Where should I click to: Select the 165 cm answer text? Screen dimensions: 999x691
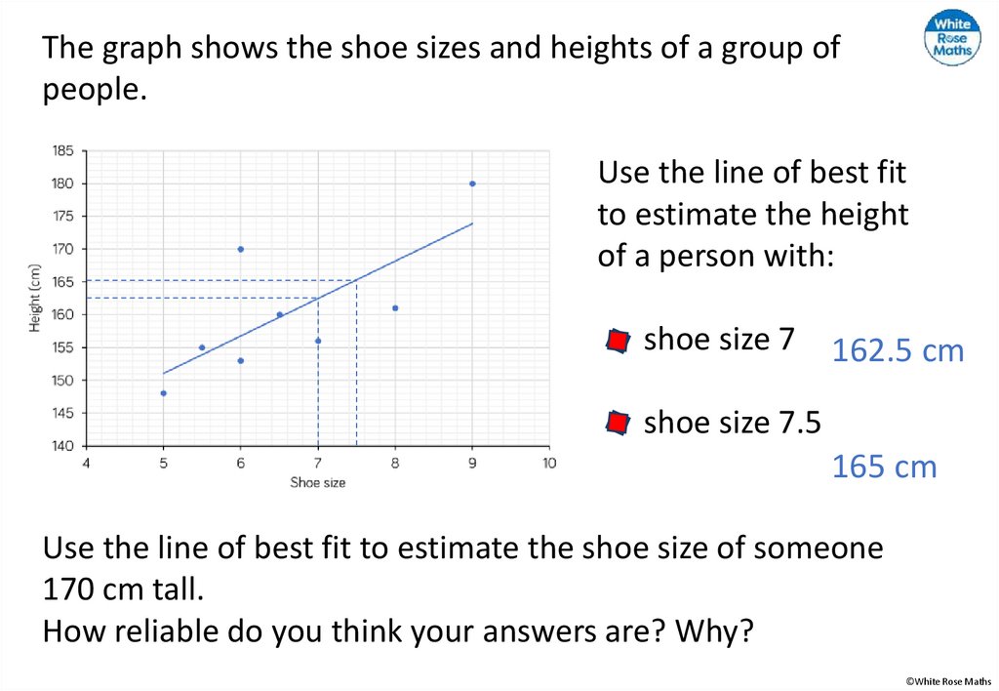coord(884,467)
